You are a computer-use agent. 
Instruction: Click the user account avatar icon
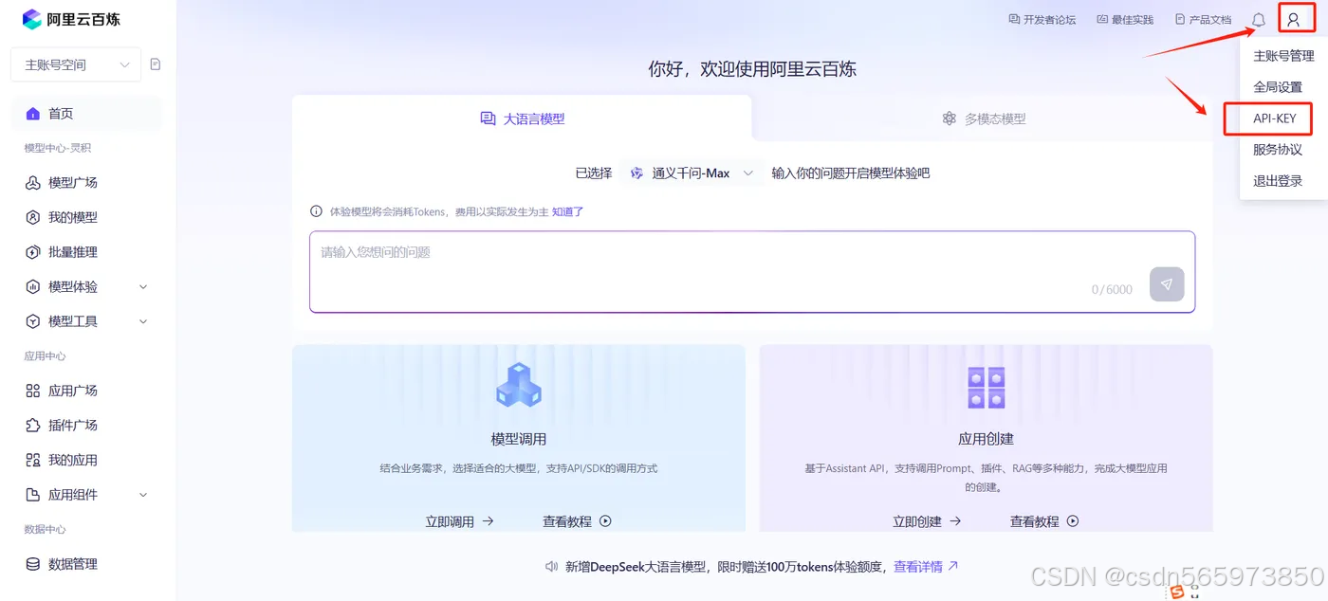click(1296, 17)
